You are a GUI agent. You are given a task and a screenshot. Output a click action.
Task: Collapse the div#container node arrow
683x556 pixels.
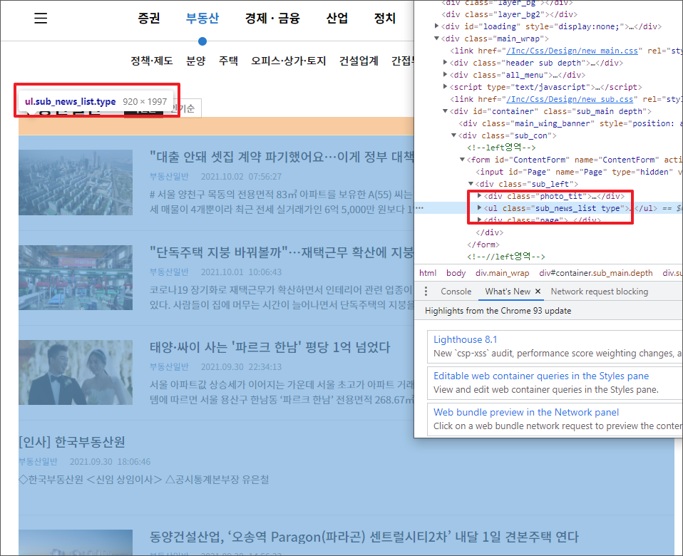click(445, 111)
